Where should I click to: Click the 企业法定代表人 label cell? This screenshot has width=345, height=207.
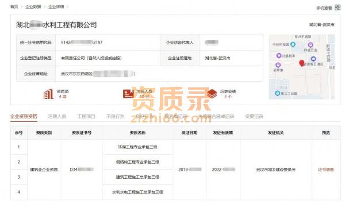coord(179,42)
